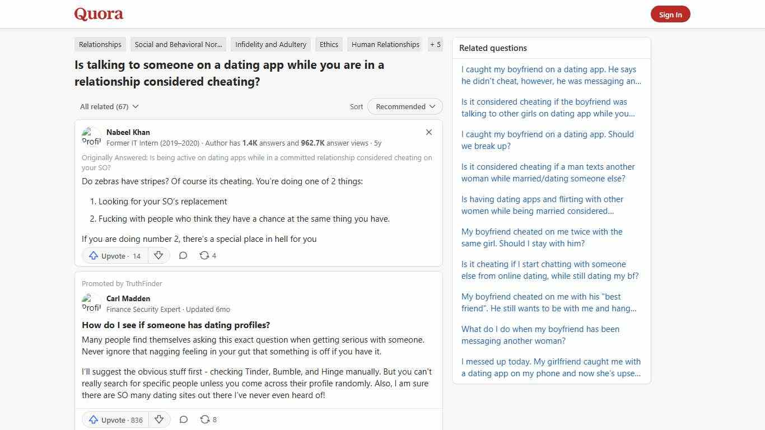Open question about texting another woman while married

point(548,172)
